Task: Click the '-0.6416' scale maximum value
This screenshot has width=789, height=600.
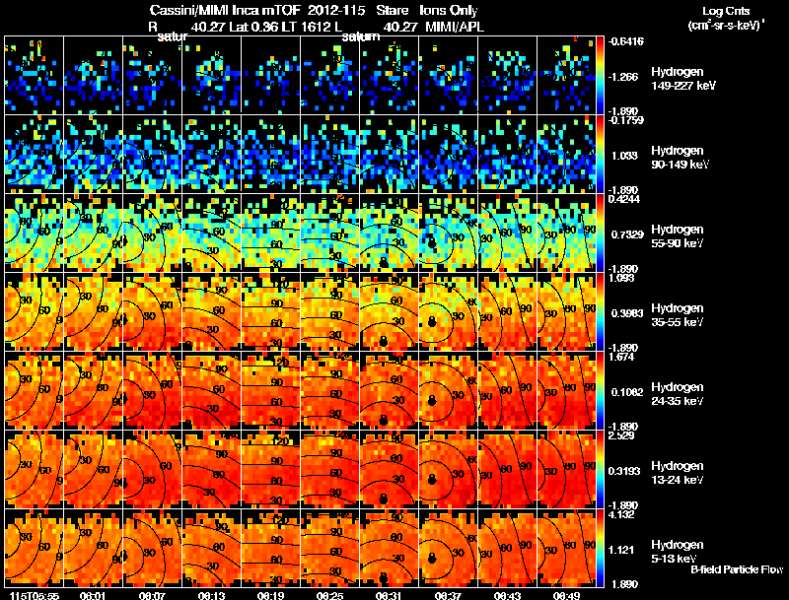Action: 626,41
